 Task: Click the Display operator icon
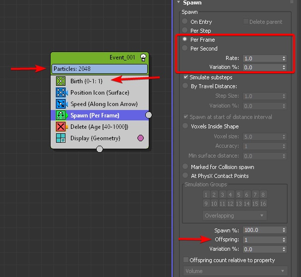click(60, 138)
